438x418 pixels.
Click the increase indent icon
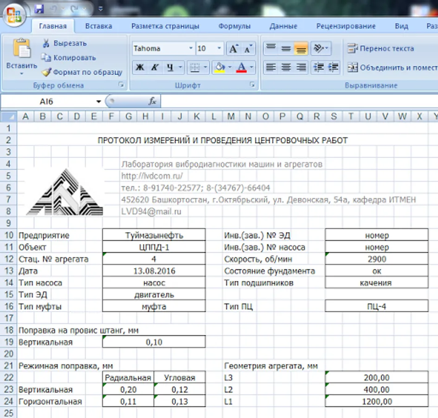[334, 67]
